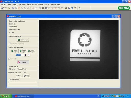Uncheck Highlight Saturated Pixels

(10, 69)
